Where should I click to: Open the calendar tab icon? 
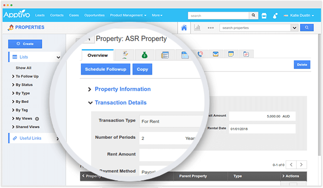pyautogui.click(x=185, y=55)
